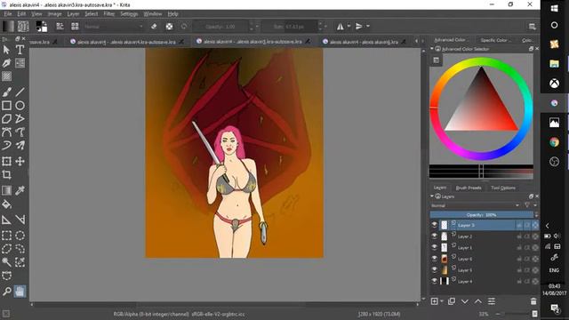Select the Freehand Brush tool
Image resolution: width=569 pixels, height=320 pixels.
pos(6,92)
